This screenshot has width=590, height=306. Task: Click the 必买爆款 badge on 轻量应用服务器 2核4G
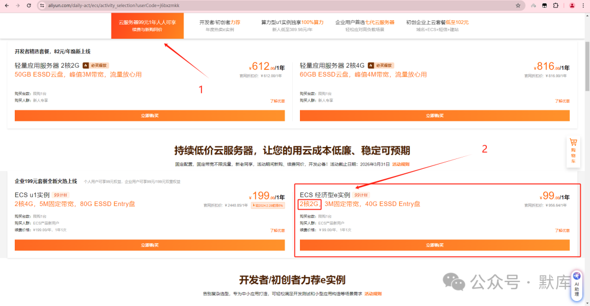381,66
